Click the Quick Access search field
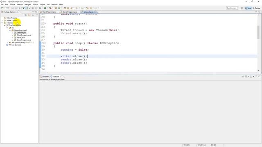 click(232, 8)
